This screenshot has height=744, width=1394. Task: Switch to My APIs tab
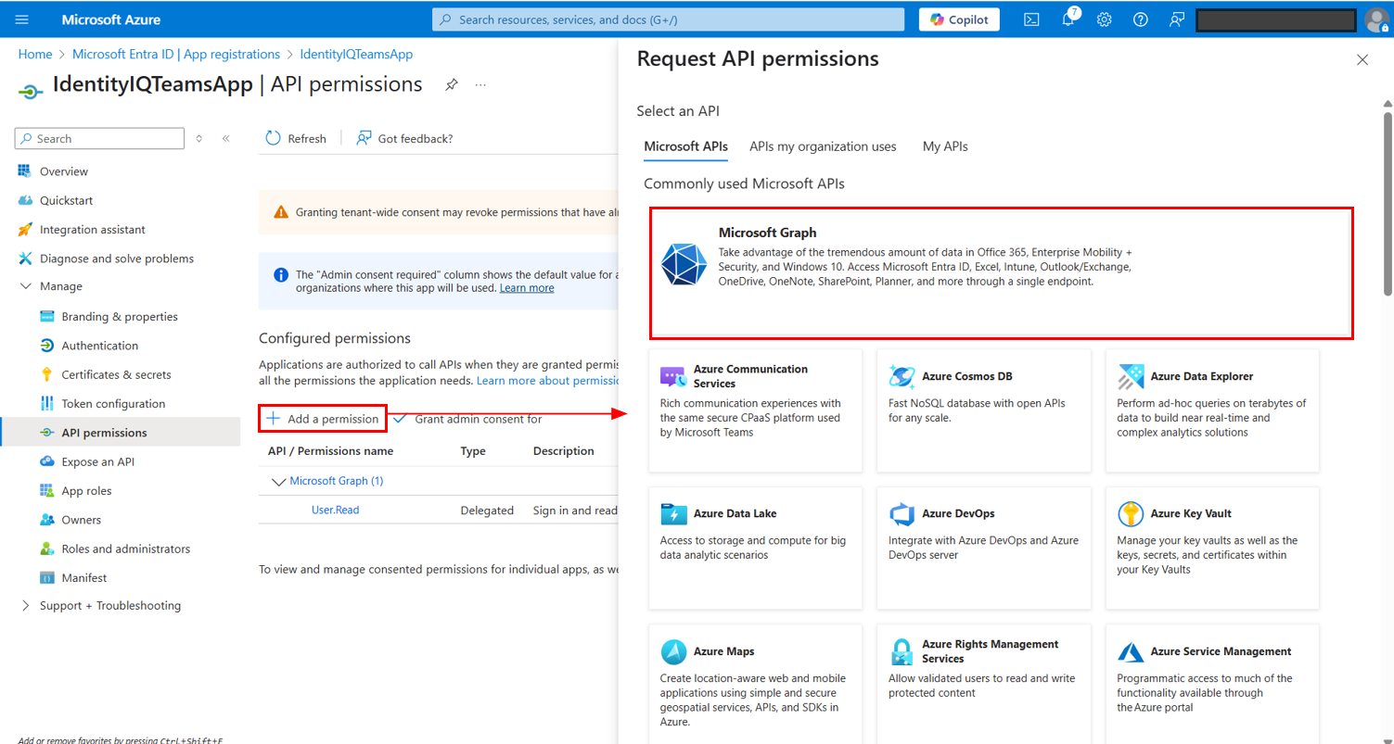944,146
